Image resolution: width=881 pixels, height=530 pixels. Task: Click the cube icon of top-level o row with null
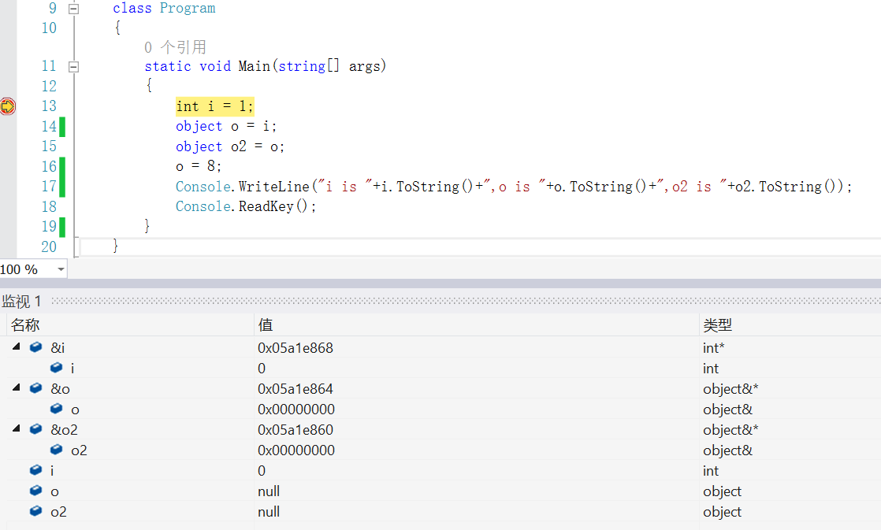36,491
